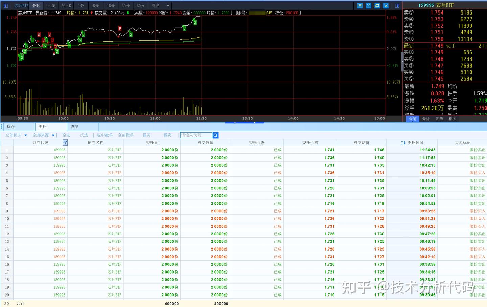Image resolution: width=487 pixels, height=307 pixels.
Task: Open the filter icon in 证券代码 column
Action: [x=65, y=143]
